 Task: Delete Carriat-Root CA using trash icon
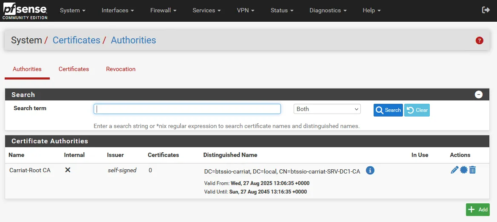(x=472, y=170)
